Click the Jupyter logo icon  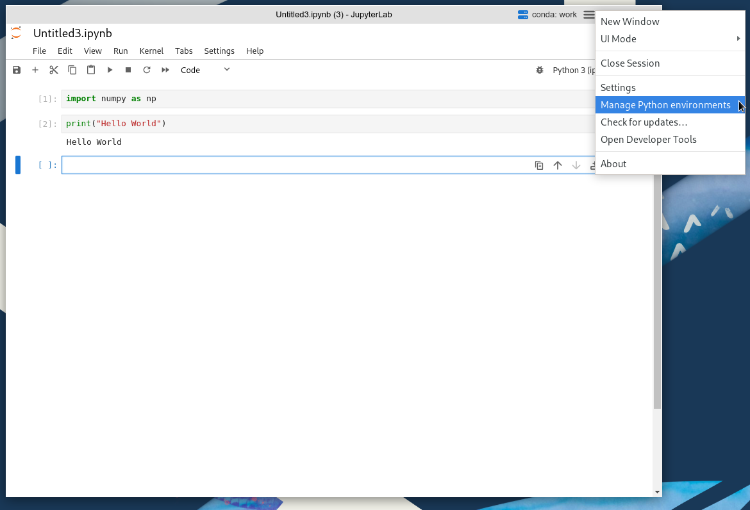point(16,33)
